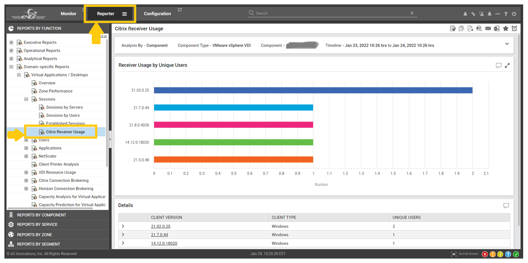The image size is (528, 263).
Task: Switch to the Monitor tab
Action: (x=69, y=14)
